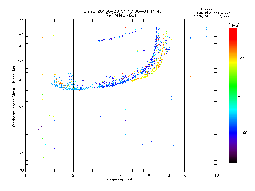
Task: Click the y-axis '400' tick label
Action: (x=21, y=61)
